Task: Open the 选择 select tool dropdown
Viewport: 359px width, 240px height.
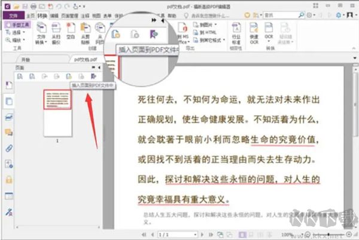Action: pos(24,32)
